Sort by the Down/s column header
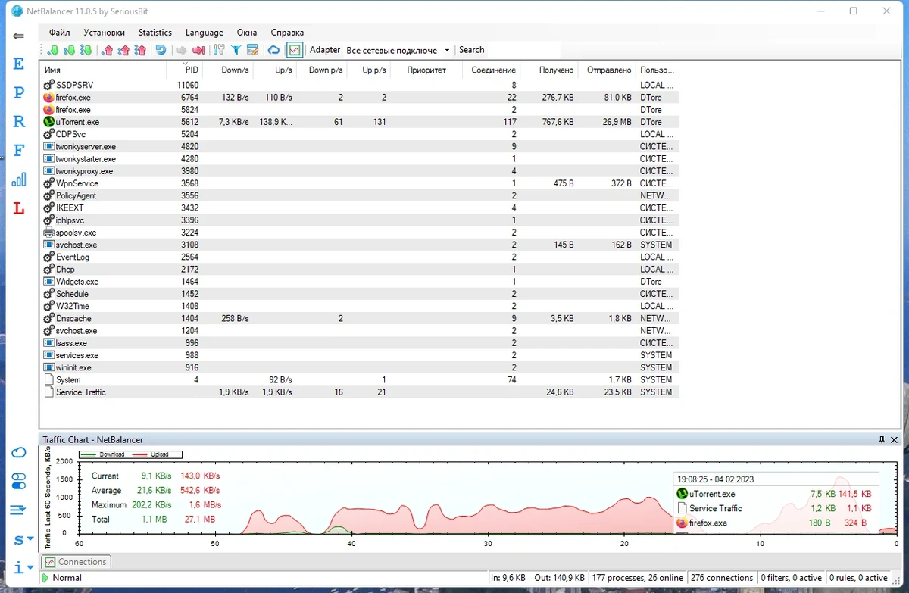Image resolution: width=909 pixels, height=593 pixels. pyautogui.click(x=228, y=70)
